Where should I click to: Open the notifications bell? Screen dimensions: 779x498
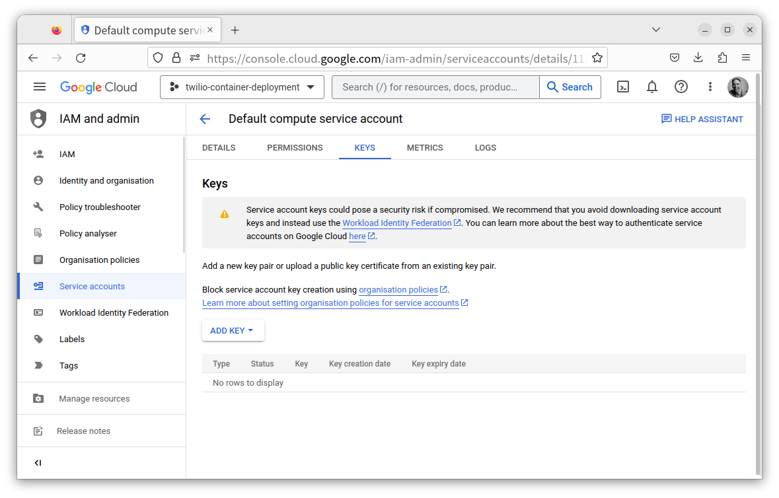tap(652, 87)
